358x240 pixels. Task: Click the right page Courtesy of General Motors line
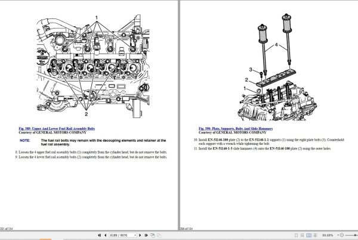(233, 132)
